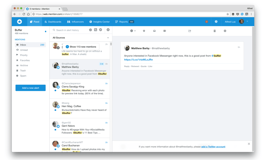The width and height of the screenshot is (266, 160).
Task: Go to the Influencers tab
Action: coord(75,22)
